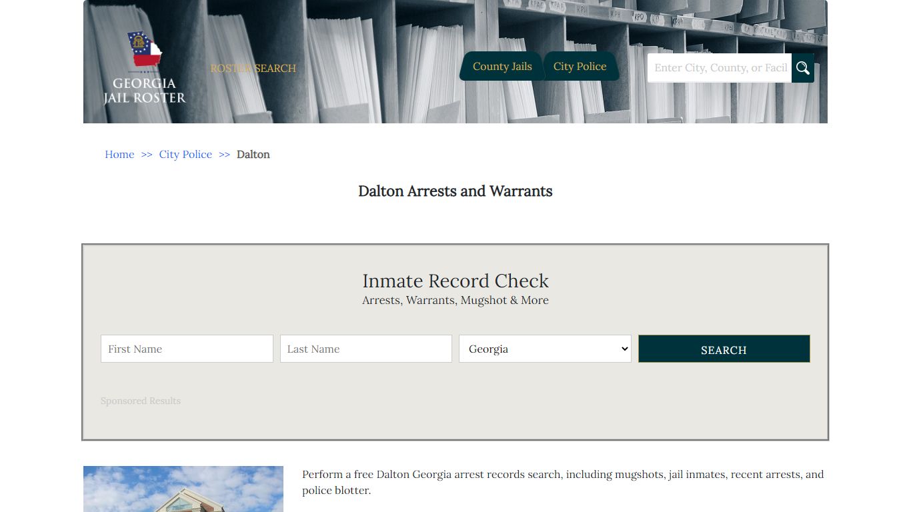911x512 pixels.
Task: Click the city or county search box
Action: [x=719, y=67]
